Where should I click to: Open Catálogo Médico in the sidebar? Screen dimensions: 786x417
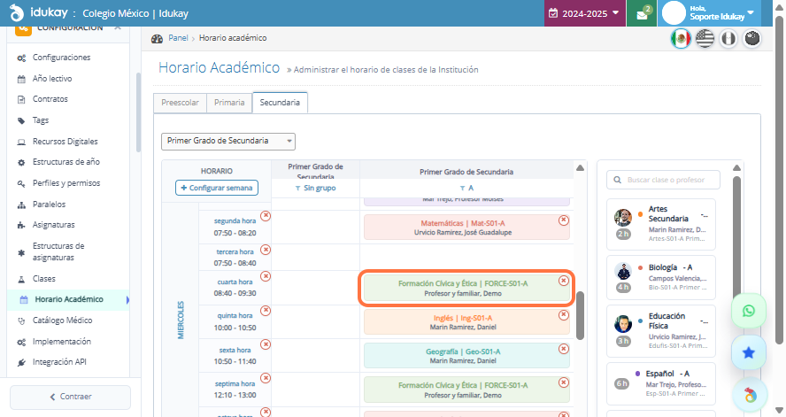click(x=62, y=320)
